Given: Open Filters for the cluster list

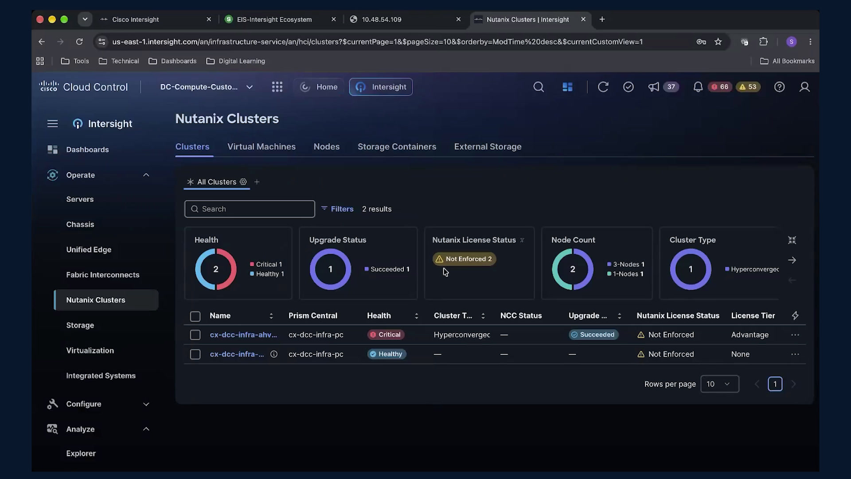Looking at the screenshot, I should click(337, 209).
